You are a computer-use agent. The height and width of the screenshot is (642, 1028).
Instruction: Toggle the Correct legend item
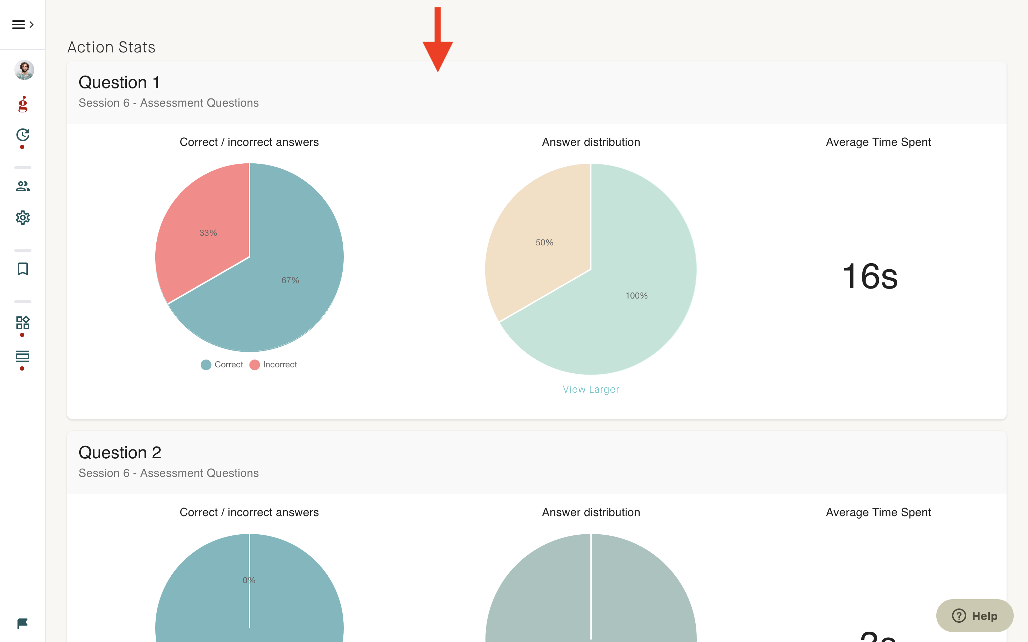tap(222, 364)
